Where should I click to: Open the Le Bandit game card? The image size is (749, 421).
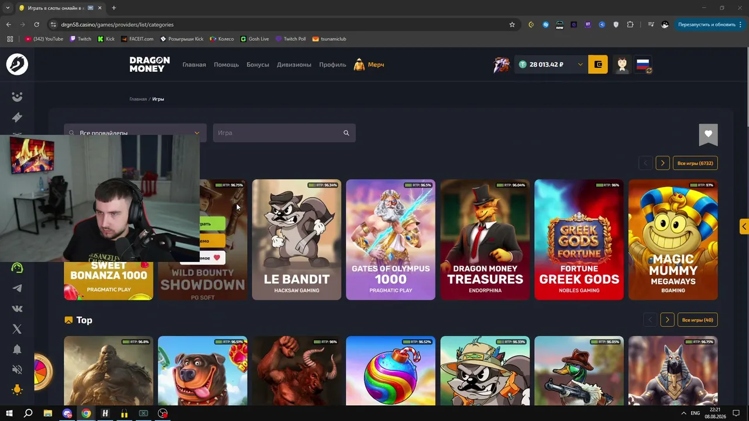click(x=297, y=240)
